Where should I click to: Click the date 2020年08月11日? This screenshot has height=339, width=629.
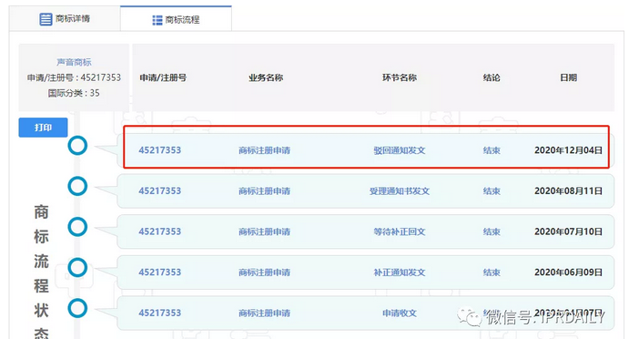pyautogui.click(x=568, y=191)
